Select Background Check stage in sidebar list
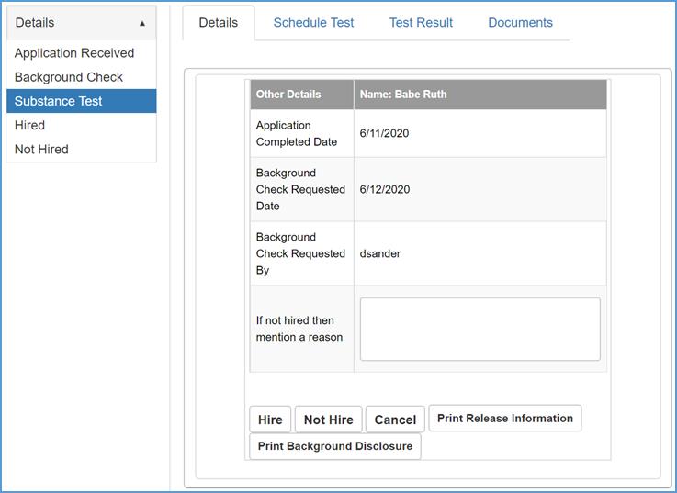 click(x=69, y=77)
